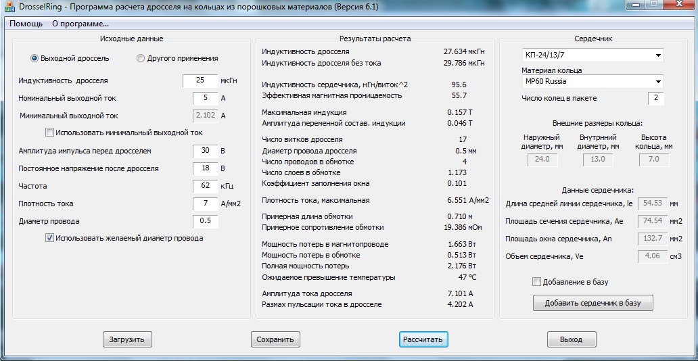Click the Эффективная магнитная проницаемость value 55.7
This screenshot has height=361, width=698.
click(x=459, y=95)
